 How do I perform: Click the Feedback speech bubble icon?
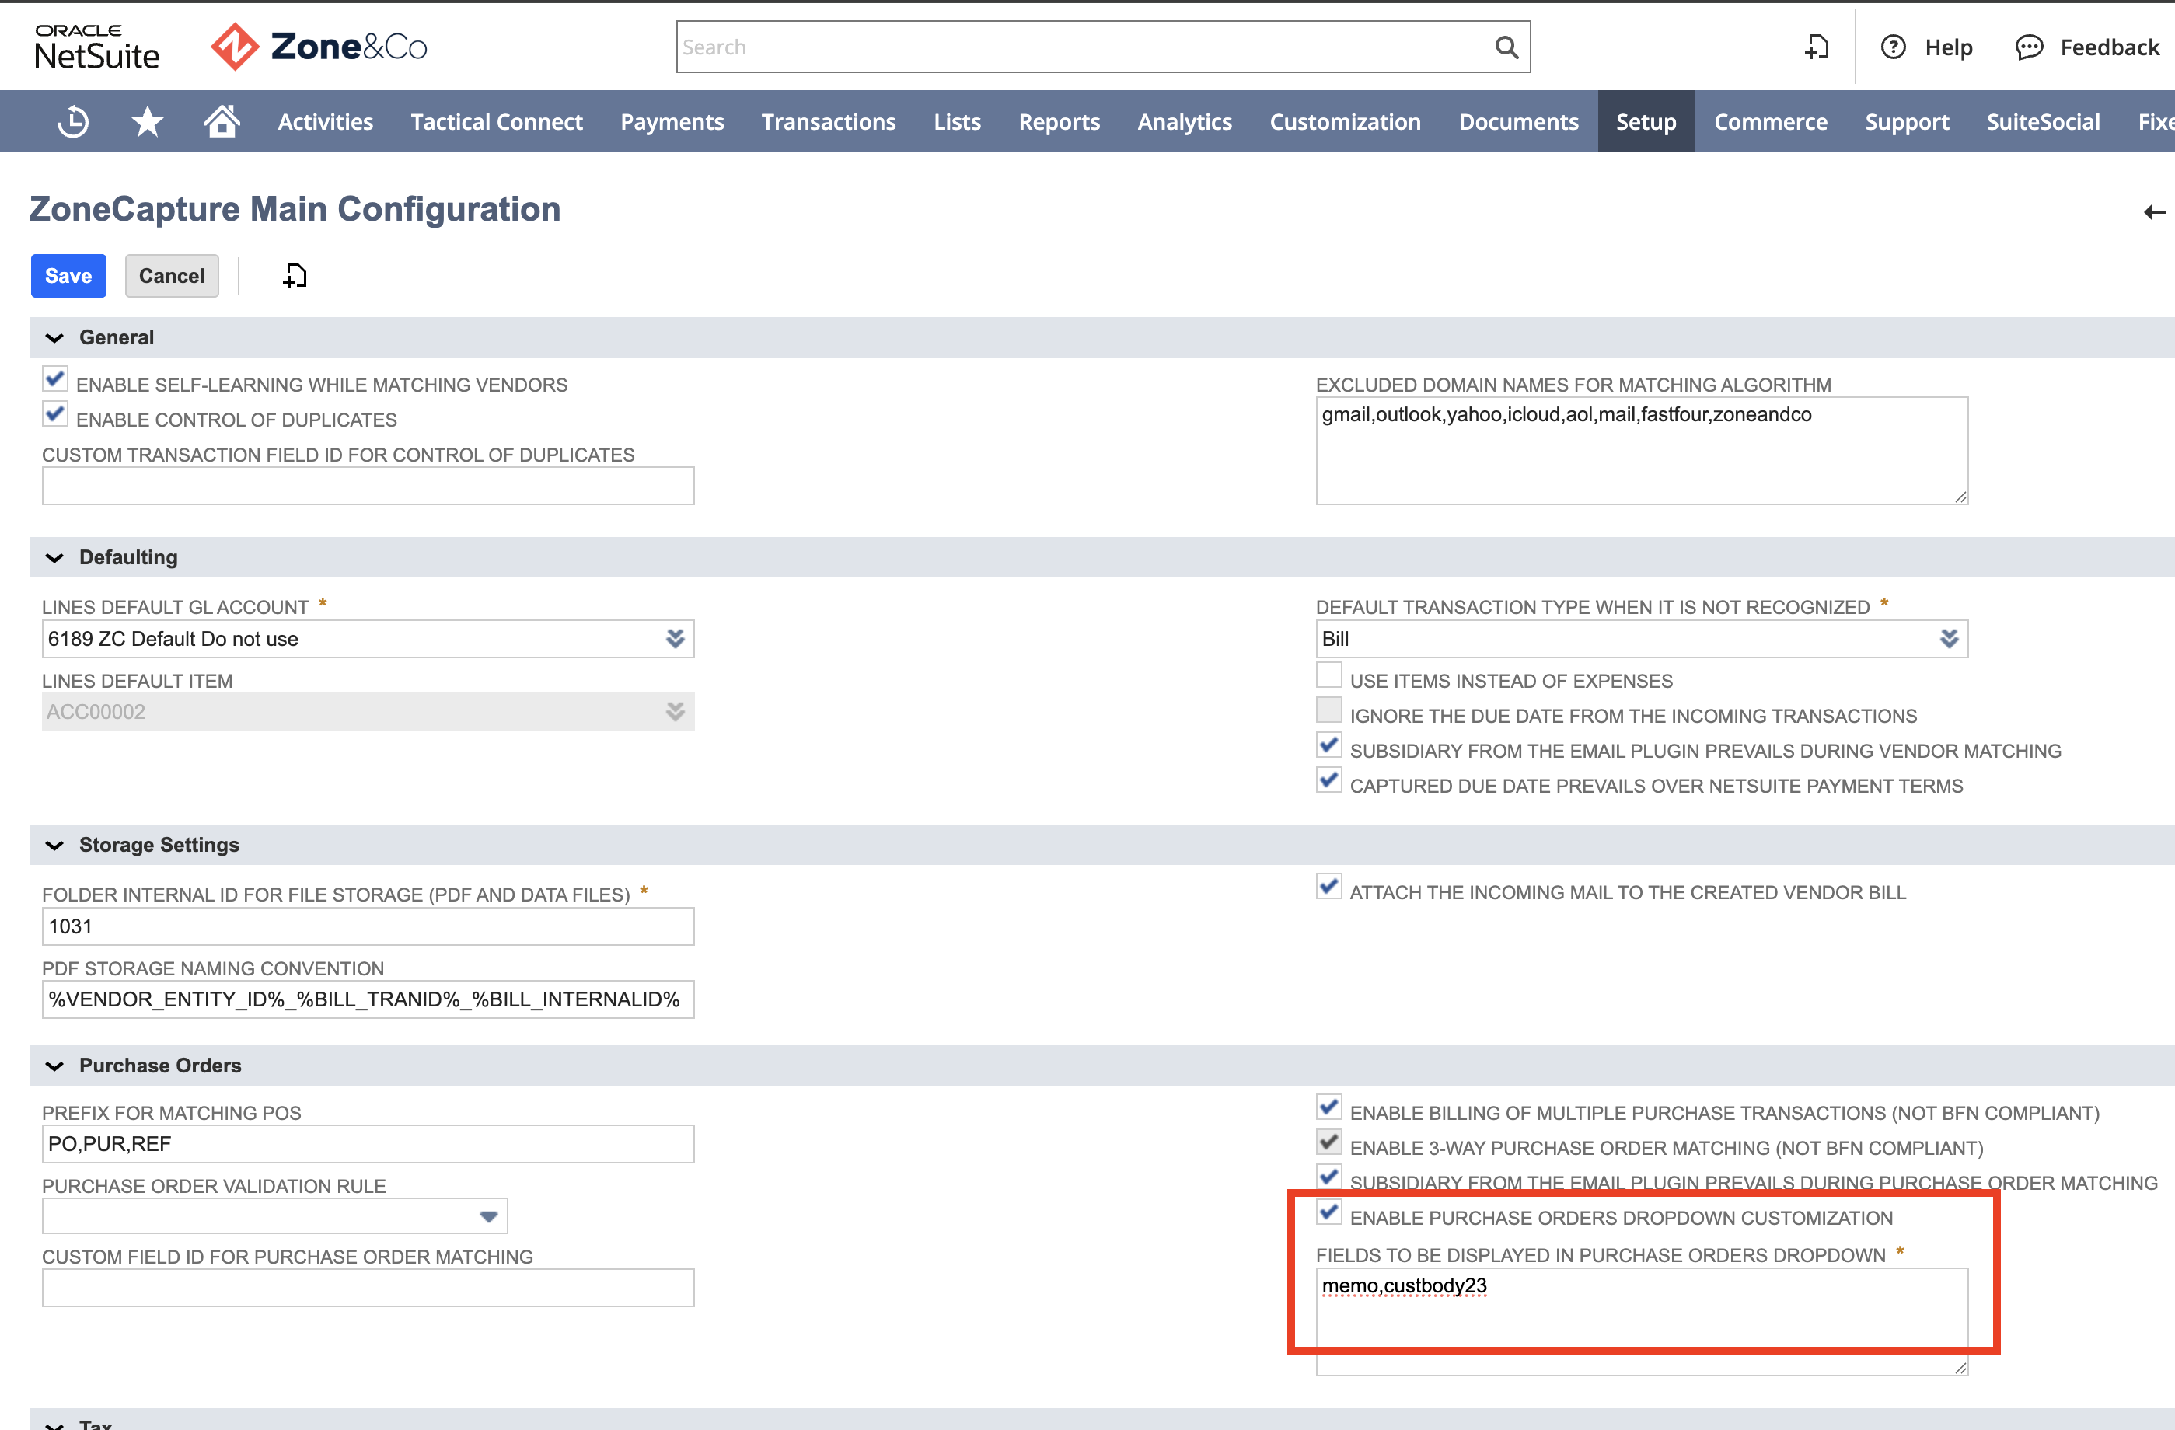pos(2029,47)
